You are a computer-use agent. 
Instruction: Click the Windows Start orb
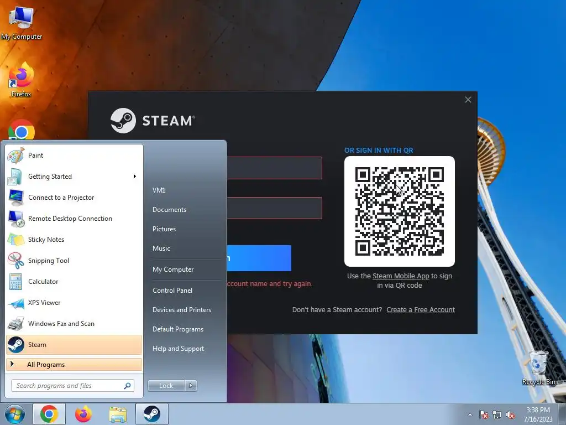click(15, 414)
